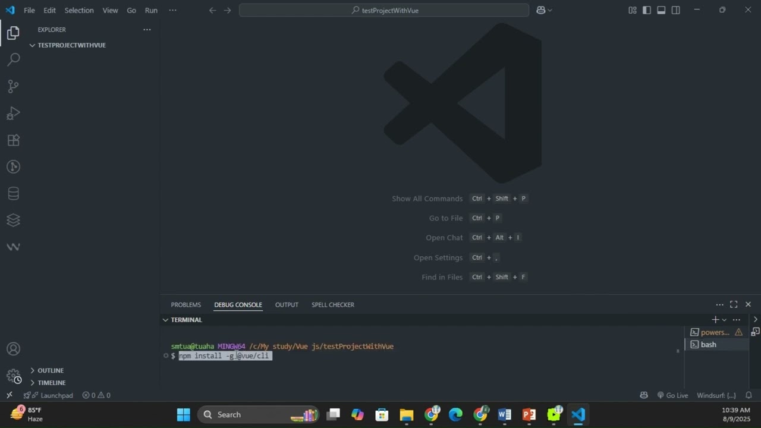Open Microsoft Word from the taskbar
The width and height of the screenshot is (761, 428).
click(504, 415)
